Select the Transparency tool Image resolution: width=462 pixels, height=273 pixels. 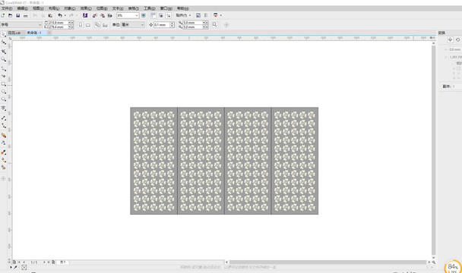click(4, 143)
